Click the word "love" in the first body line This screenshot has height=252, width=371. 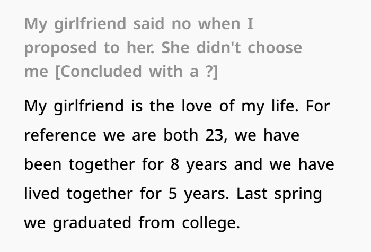pos(196,105)
